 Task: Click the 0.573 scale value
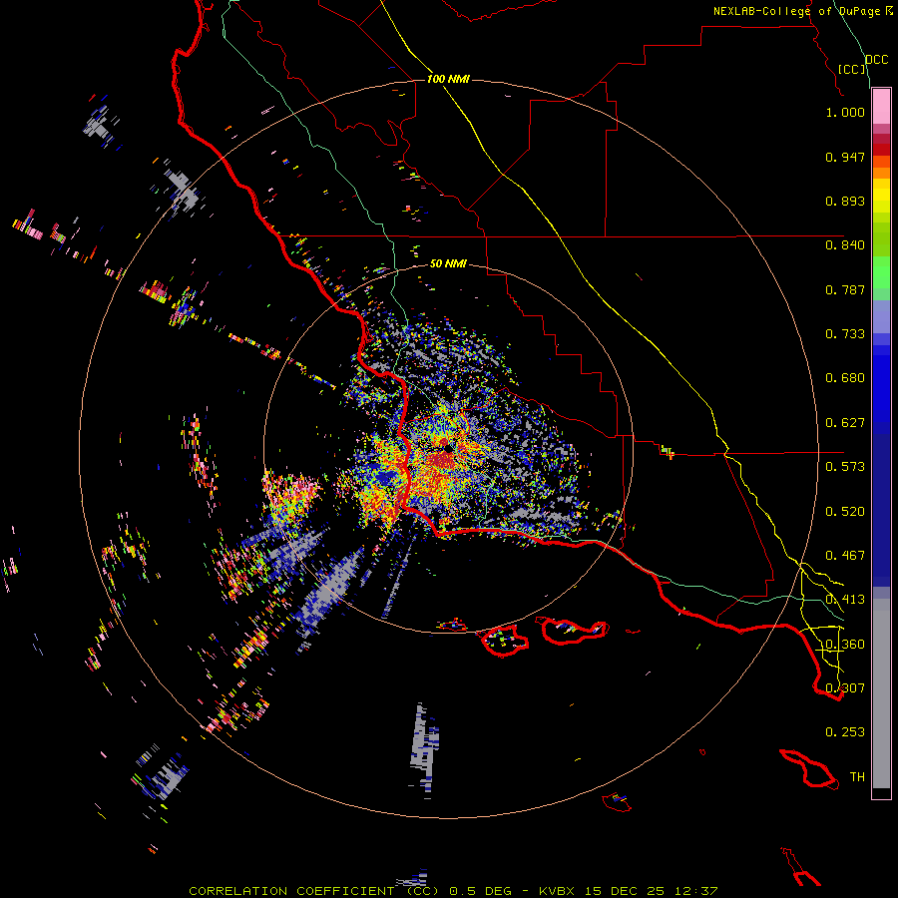845,467
